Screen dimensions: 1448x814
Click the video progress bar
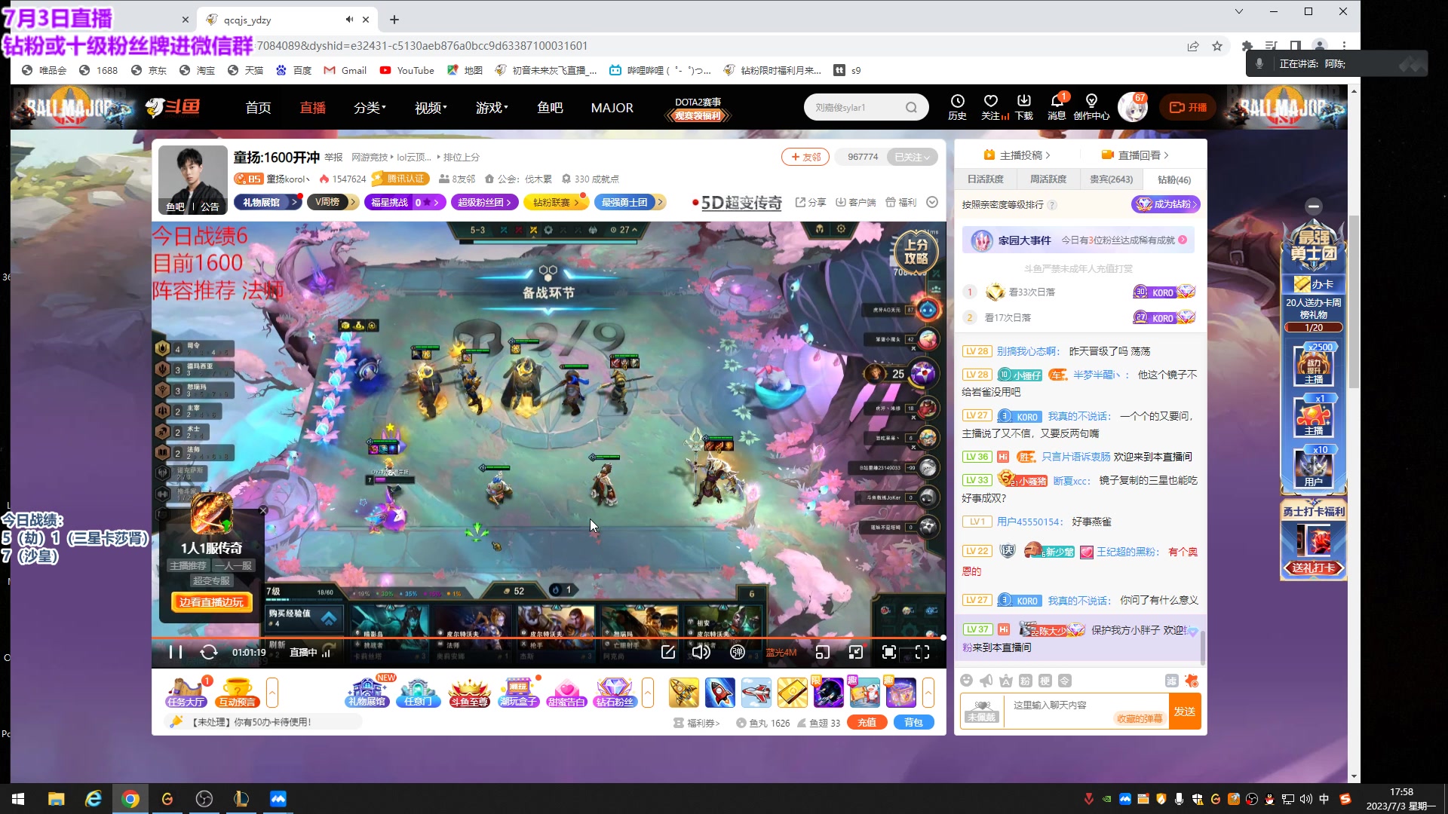(528, 638)
